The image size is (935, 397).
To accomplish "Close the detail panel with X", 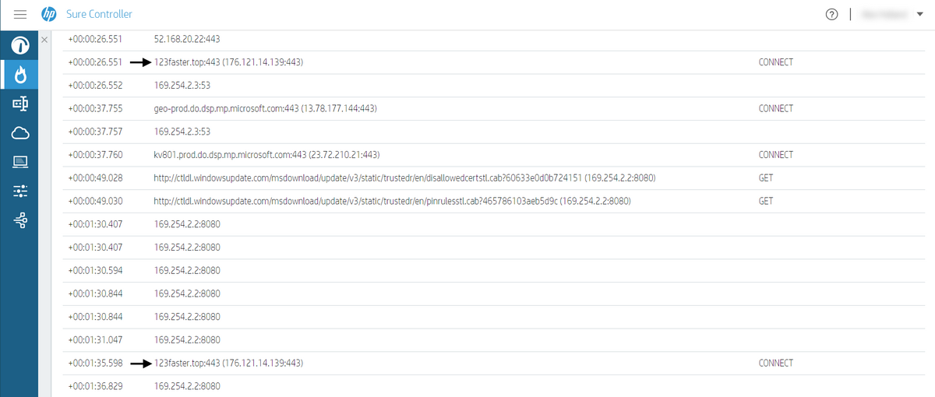I will (x=44, y=39).
